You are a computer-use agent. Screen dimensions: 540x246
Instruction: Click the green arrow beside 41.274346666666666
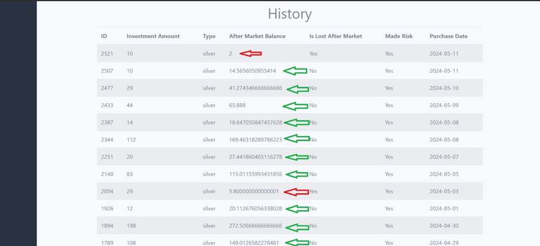(298, 89)
